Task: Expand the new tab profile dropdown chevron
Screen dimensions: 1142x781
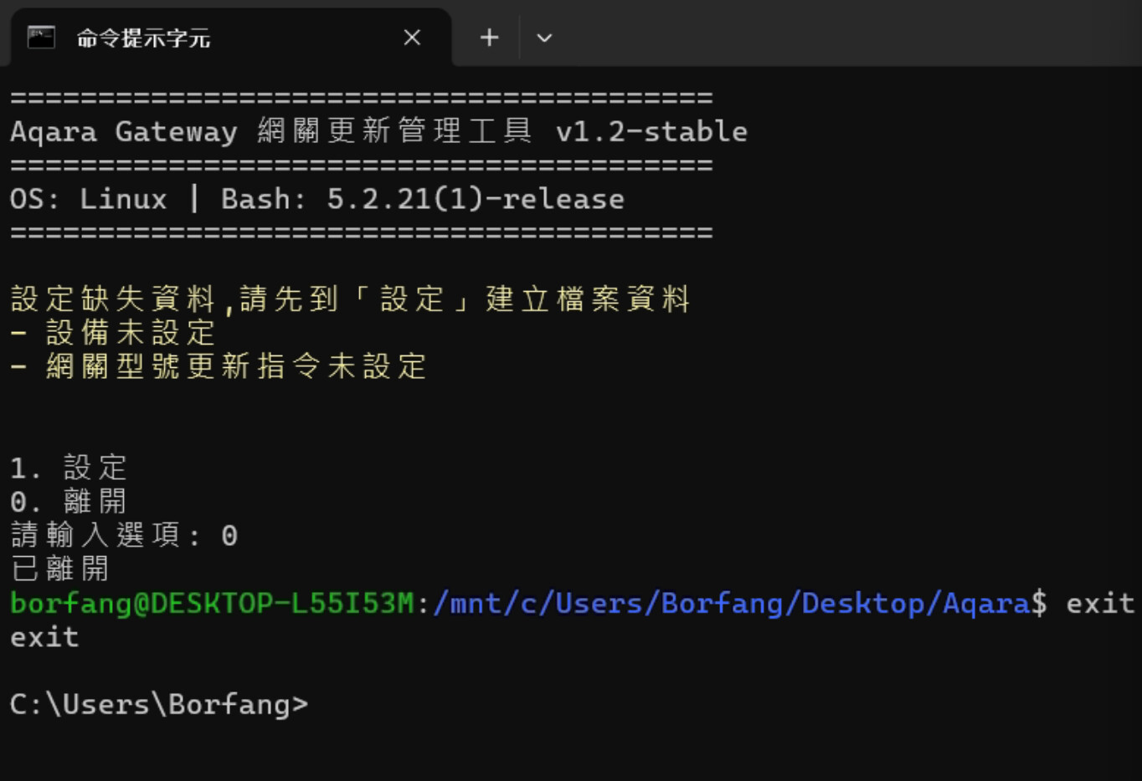Action: coord(544,38)
